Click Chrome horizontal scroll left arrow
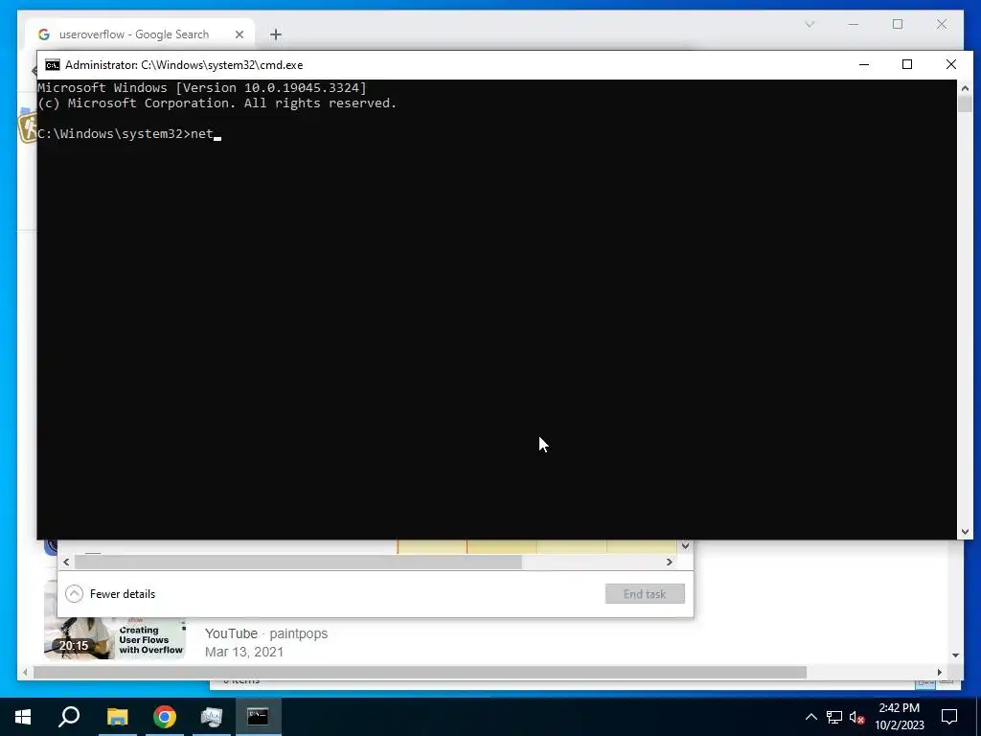Screen dimensions: 981x736 pyautogui.click(x=25, y=672)
